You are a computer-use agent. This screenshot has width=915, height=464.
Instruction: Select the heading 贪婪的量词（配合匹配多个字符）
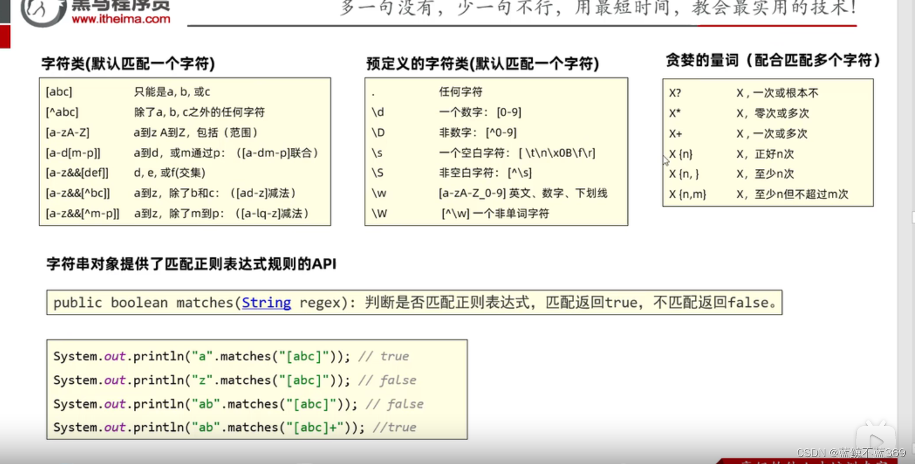[x=773, y=60]
